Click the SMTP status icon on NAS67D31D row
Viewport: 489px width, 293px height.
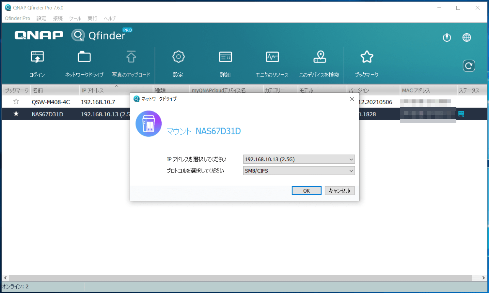(x=461, y=114)
